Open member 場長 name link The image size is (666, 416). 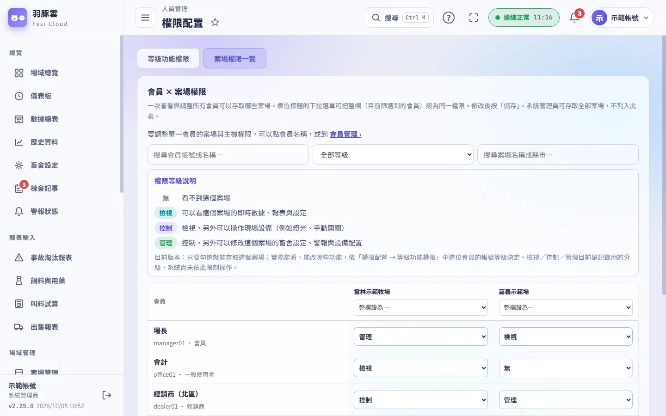pyautogui.click(x=160, y=331)
